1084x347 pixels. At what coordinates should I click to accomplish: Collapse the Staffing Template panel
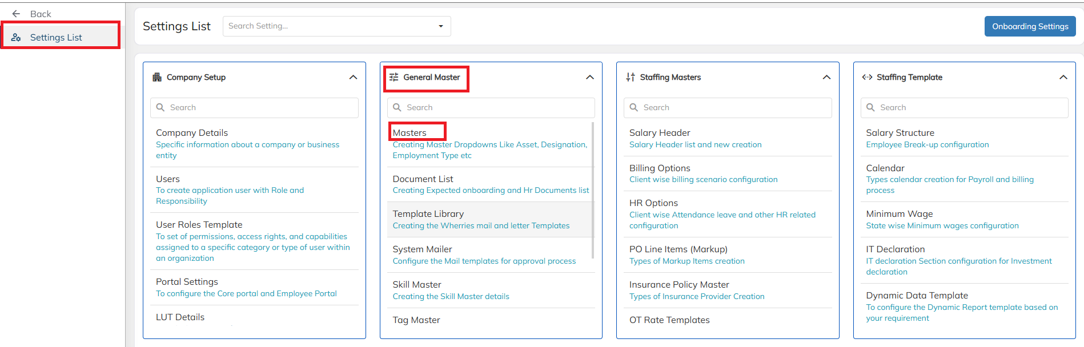1063,77
